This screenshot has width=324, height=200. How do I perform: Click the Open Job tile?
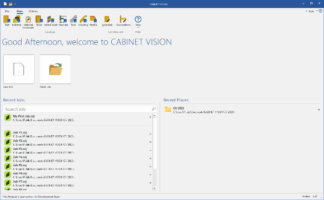click(55, 69)
